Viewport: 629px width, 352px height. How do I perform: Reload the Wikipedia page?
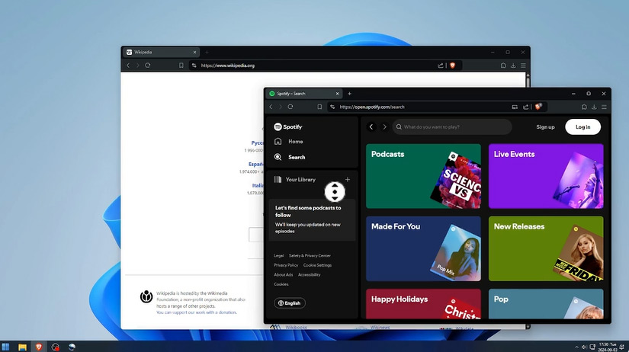(148, 66)
